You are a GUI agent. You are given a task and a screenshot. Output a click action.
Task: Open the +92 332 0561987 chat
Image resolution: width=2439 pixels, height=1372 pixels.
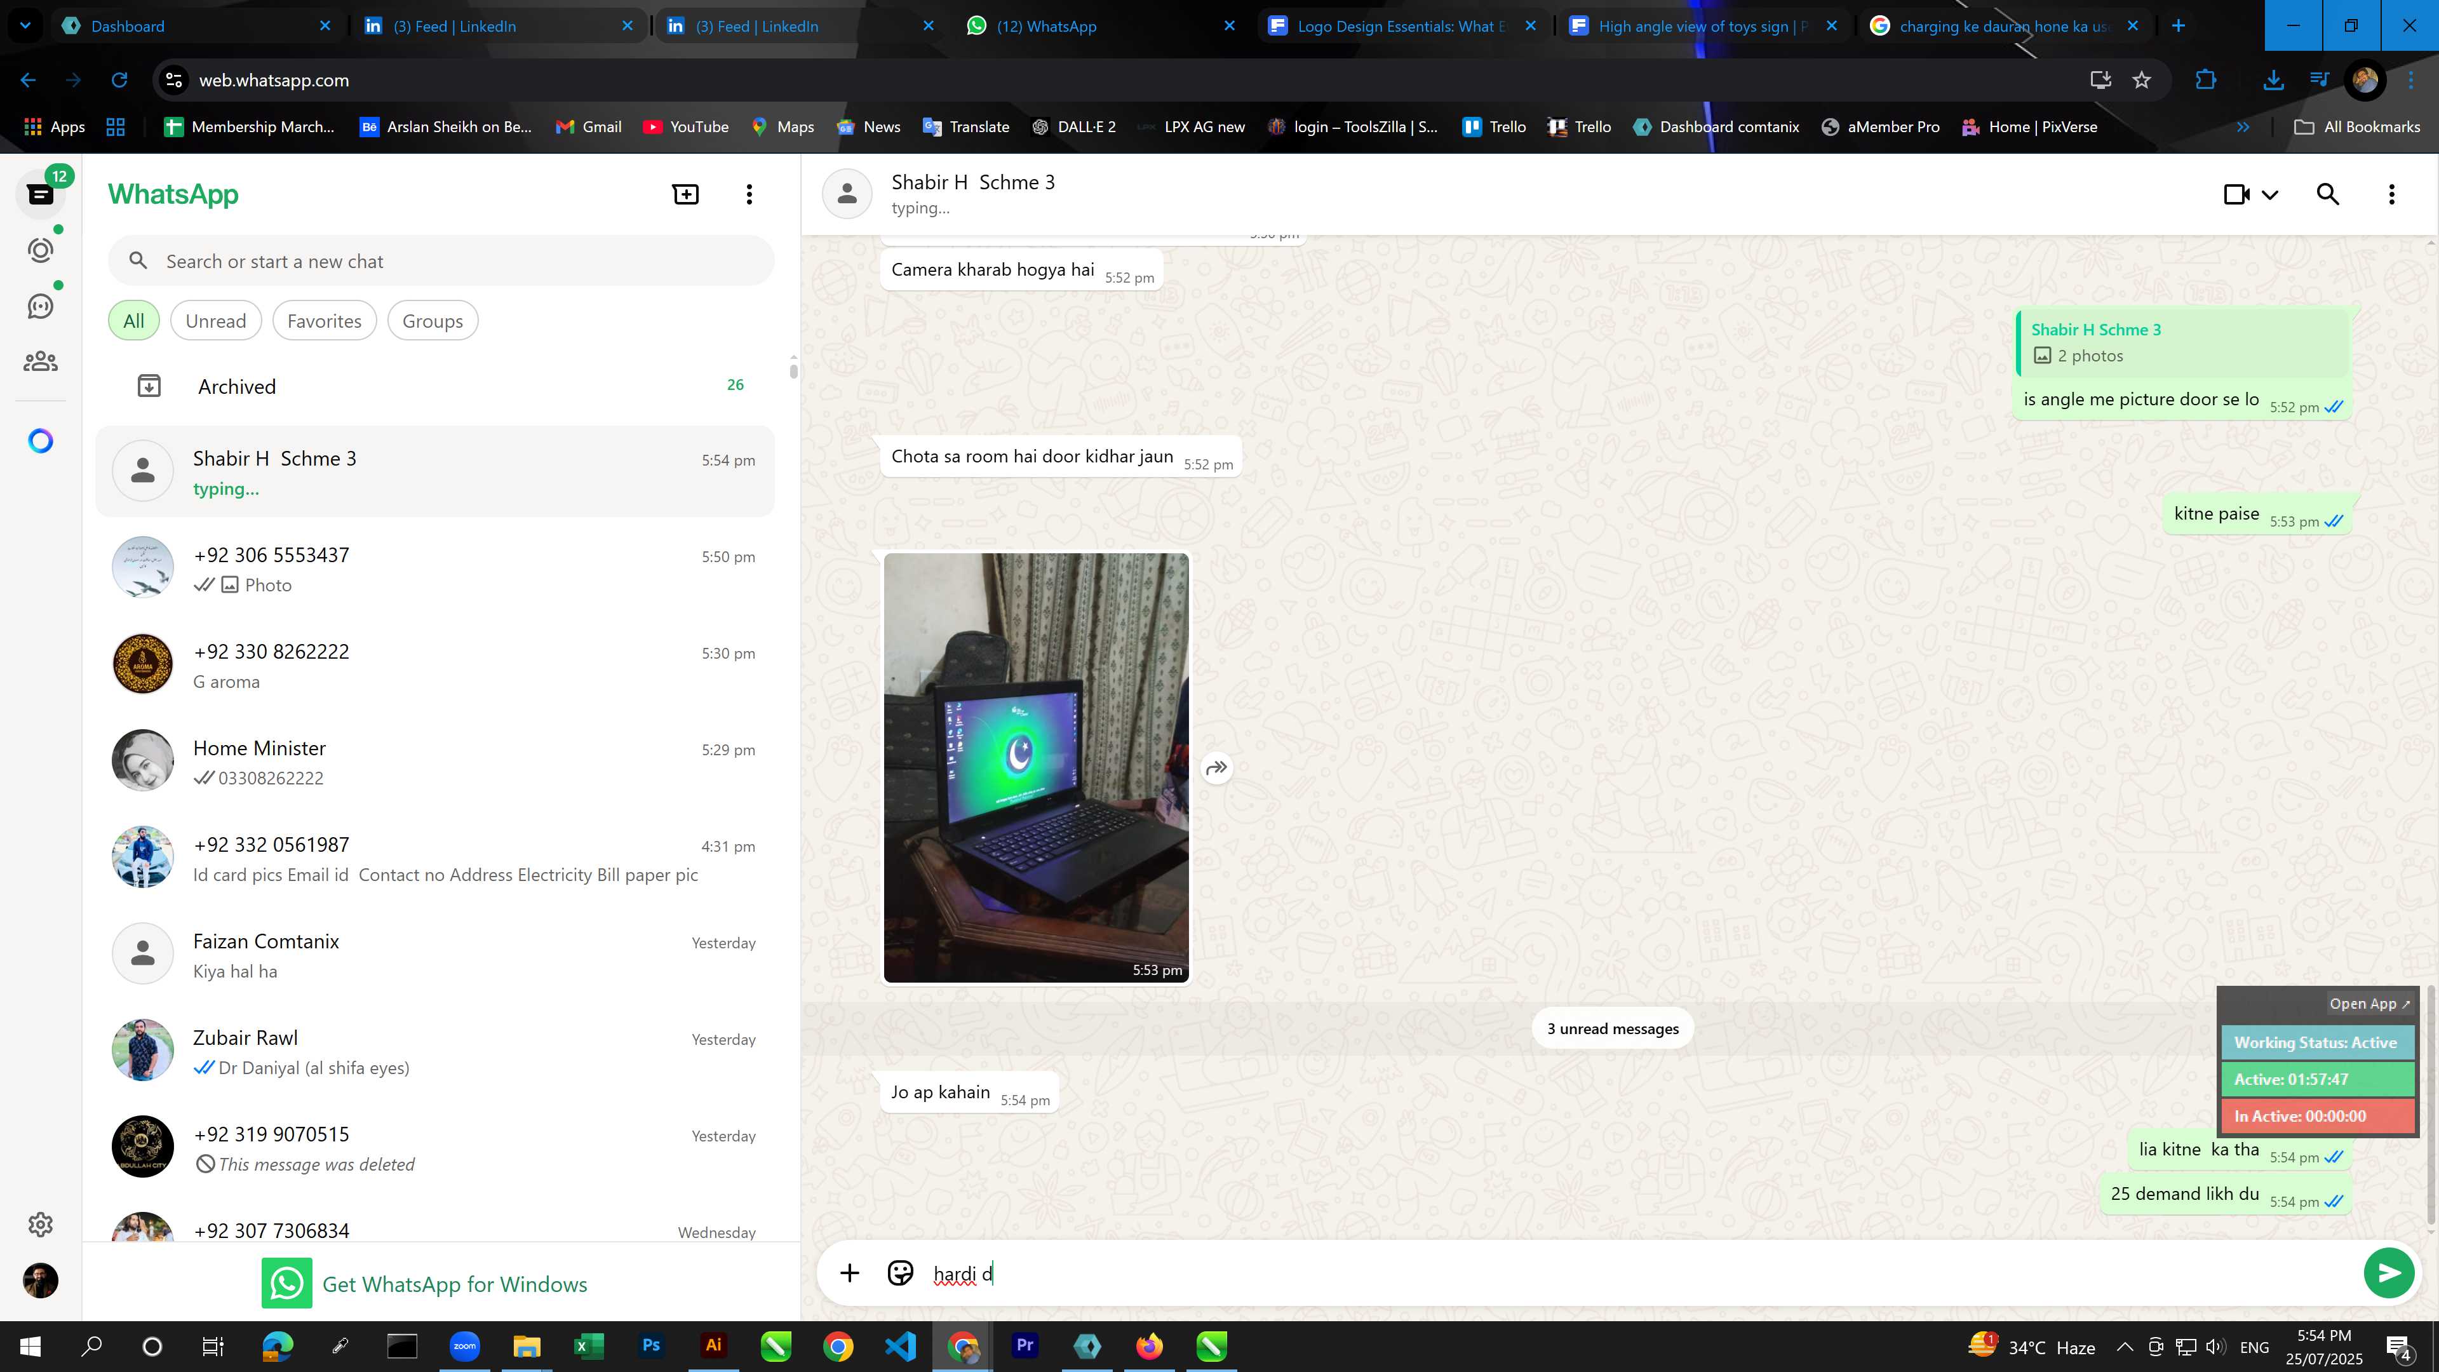(436, 858)
